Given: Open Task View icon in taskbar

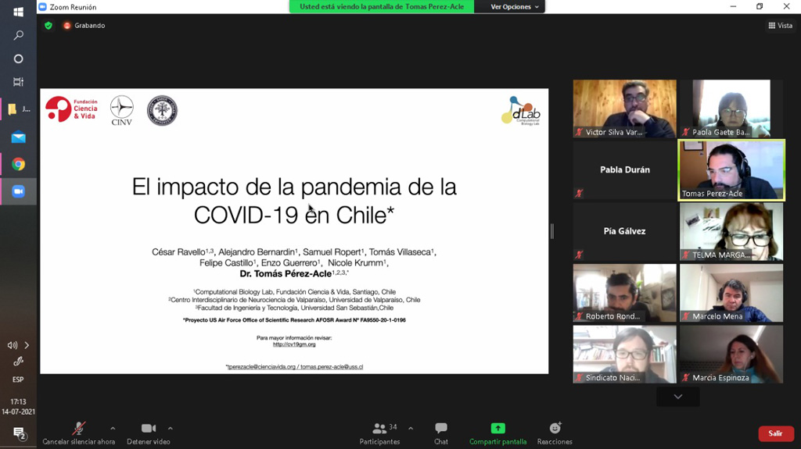Looking at the screenshot, I should pyautogui.click(x=18, y=82).
